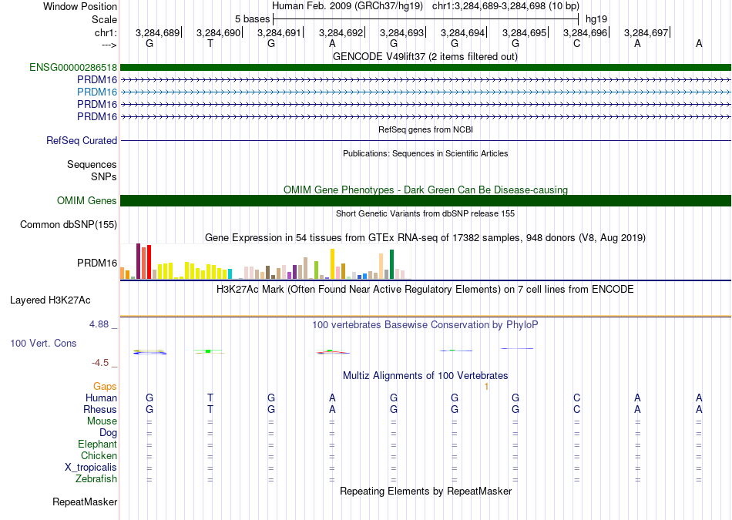Click the 5 bases scale bar

pos(426,19)
